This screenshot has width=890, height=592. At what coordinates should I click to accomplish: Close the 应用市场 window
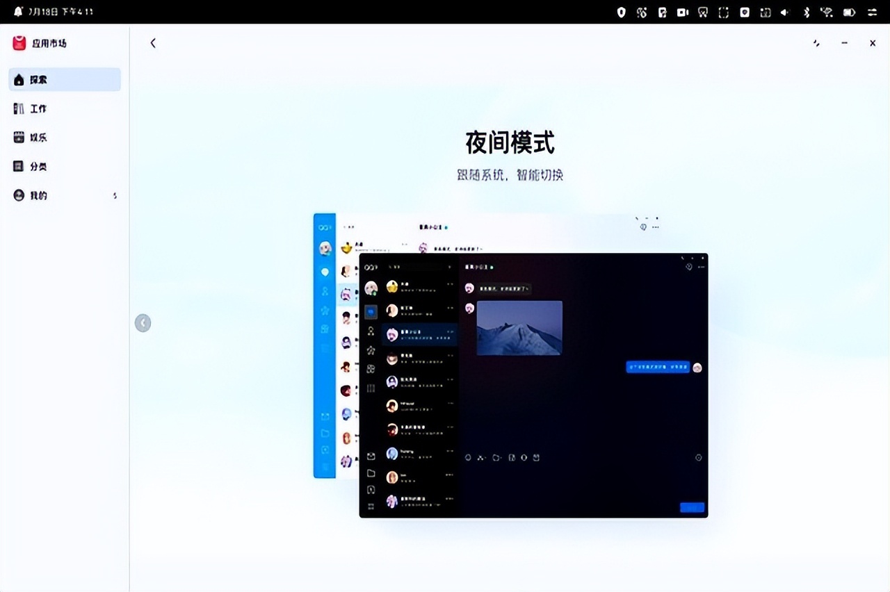point(873,43)
